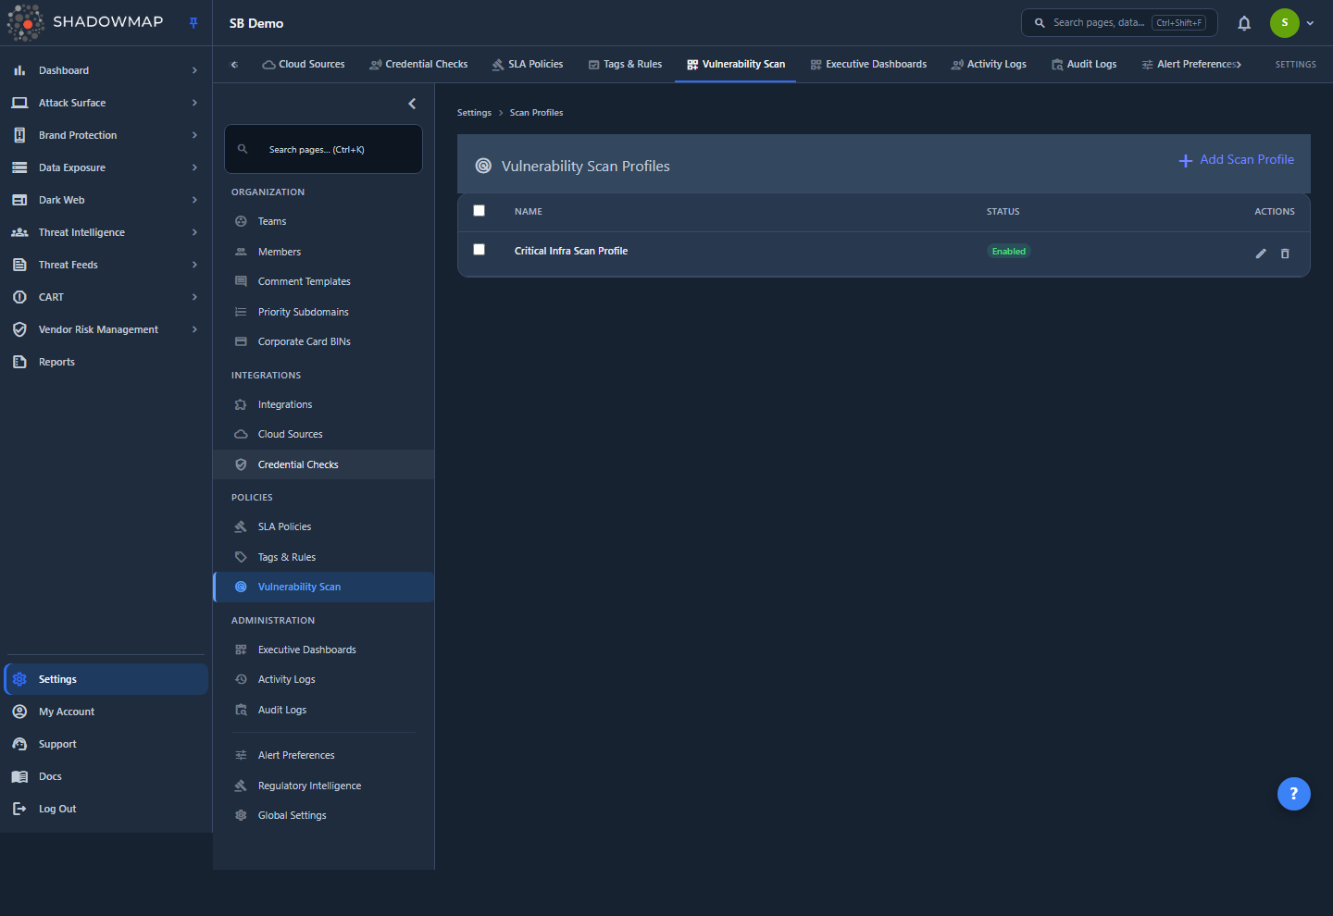Click the Enabled status badge
The height and width of the screenshot is (916, 1333).
pyautogui.click(x=1008, y=252)
